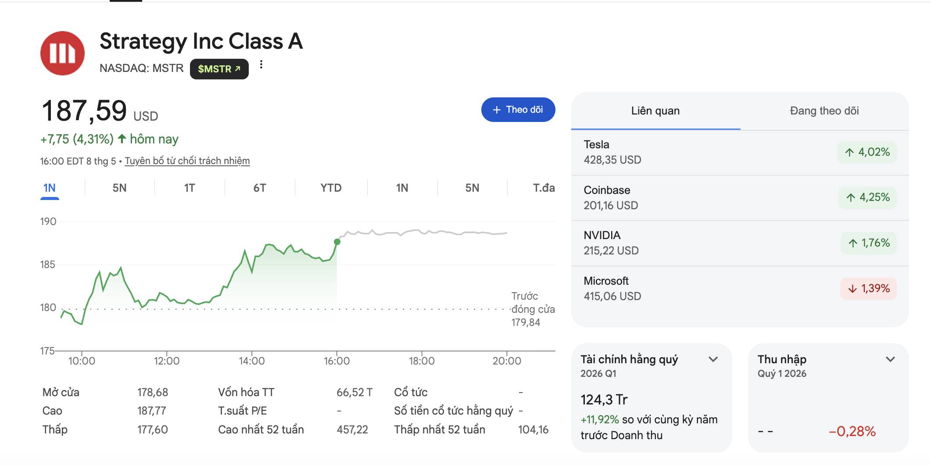Image resolution: width=931 pixels, height=465 pixels.
Task: Open the Đang theo dõi tab
Action: pyautogui.click(x=824, y=111)
